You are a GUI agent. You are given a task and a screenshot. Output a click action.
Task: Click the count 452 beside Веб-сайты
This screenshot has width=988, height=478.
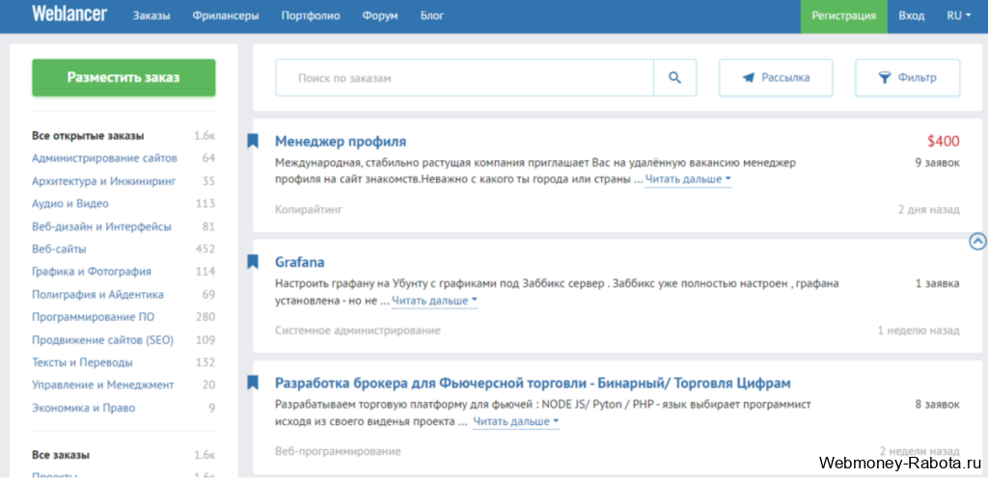[206, 249]
